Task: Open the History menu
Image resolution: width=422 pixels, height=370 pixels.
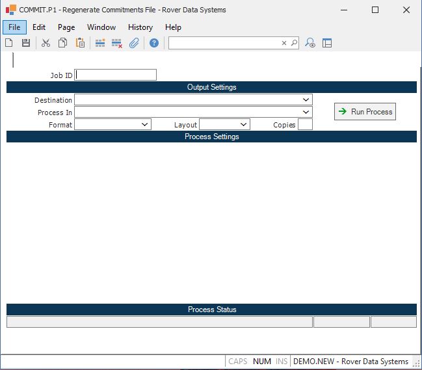Action: click(140, 27)
